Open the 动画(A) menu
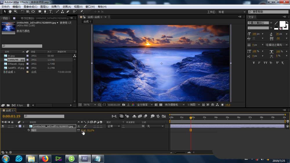This screenshot has height=163, width=290. (67, 7)
